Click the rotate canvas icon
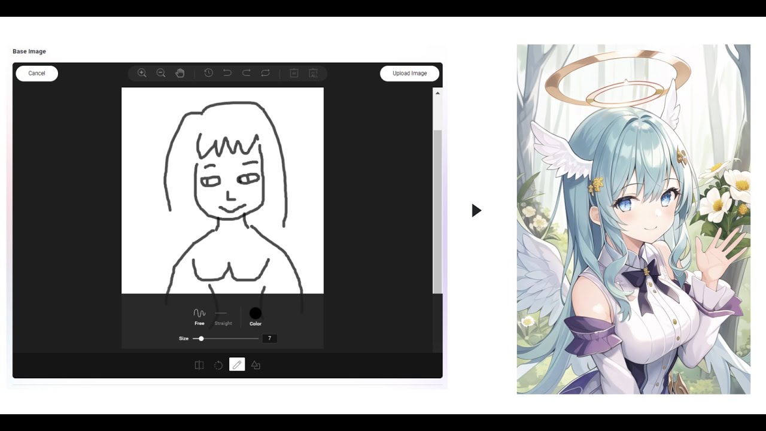The width and height of the screenshot is (766, 431). tap(218, 365)
